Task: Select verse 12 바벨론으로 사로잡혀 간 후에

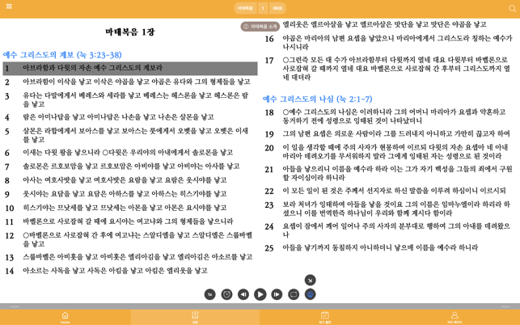Action: 130,239
